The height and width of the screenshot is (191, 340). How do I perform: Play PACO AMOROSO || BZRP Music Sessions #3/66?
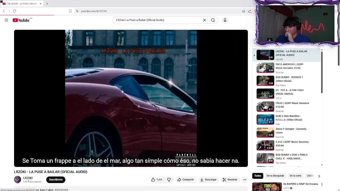(x=286, y=68)
